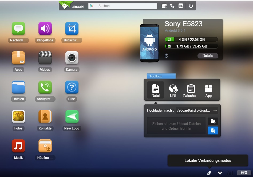Click the Android 6.0.1 version text

(175, 30)
